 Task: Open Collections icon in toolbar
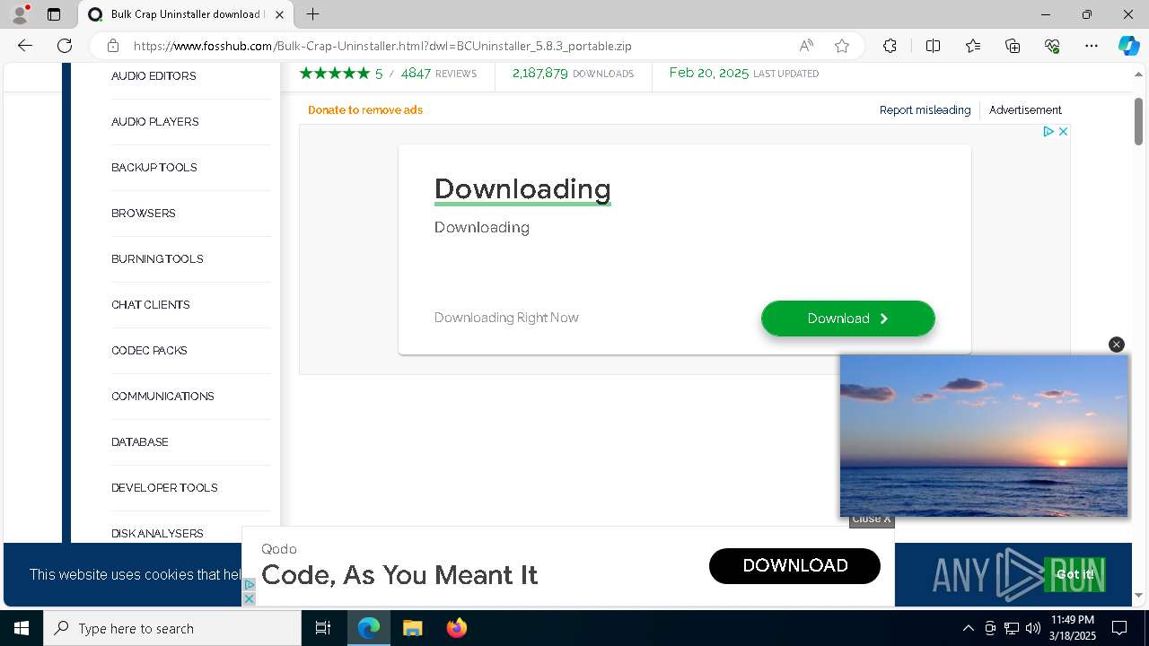[1013, 46]
